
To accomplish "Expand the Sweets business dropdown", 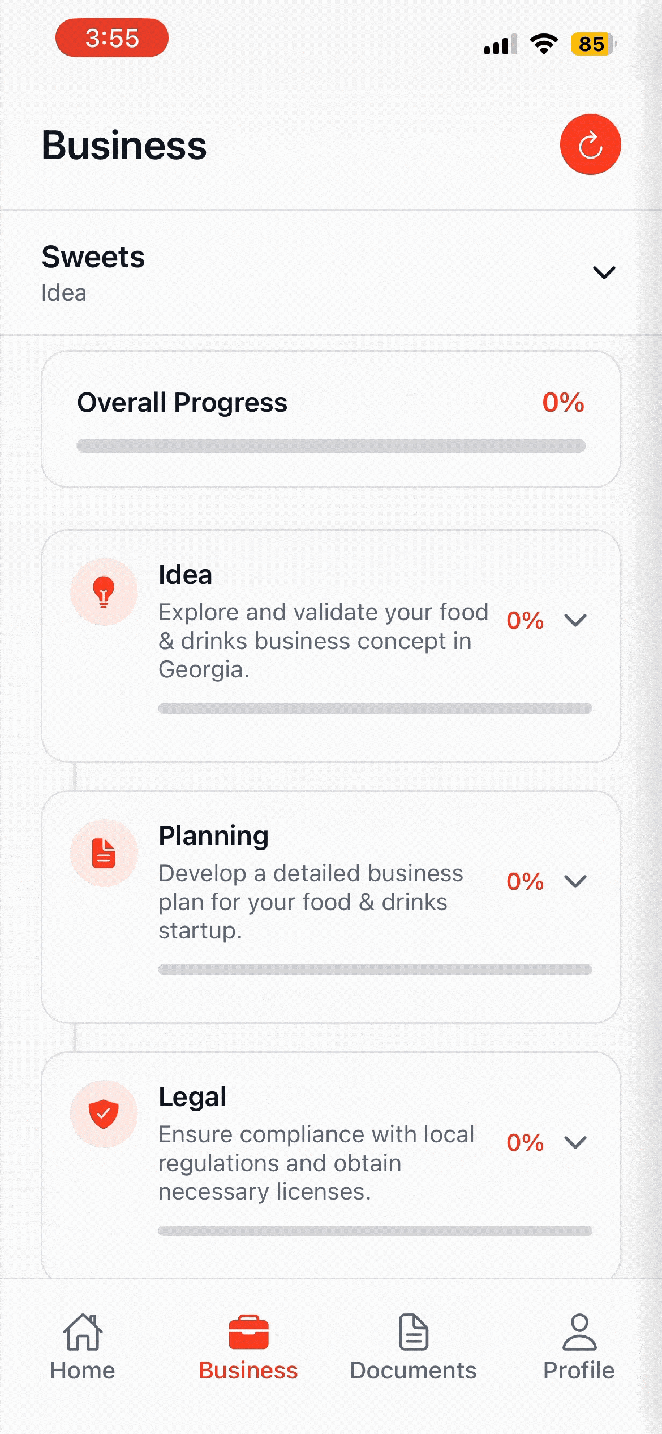I will coord(604,272).
